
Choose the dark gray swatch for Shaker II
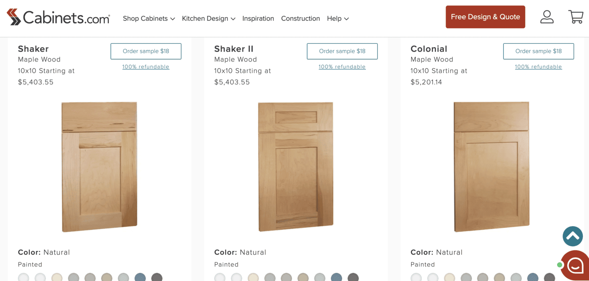point(353,278)
